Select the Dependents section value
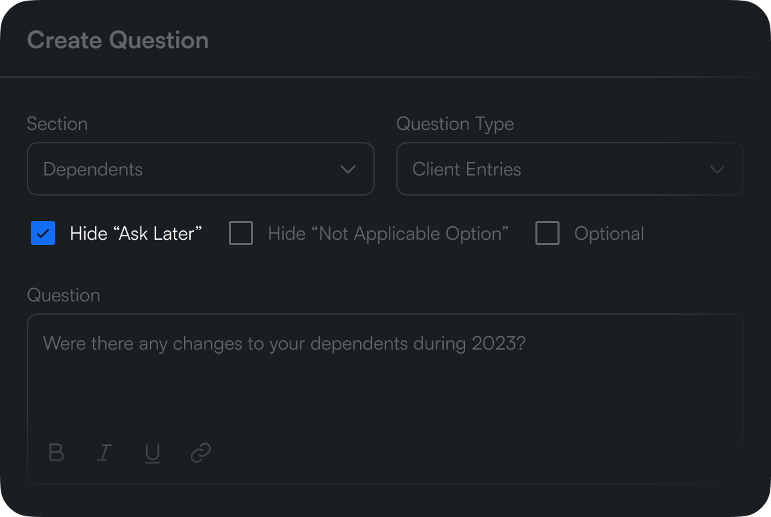The height and width of the screenshot is (517, 771). coord(92,169)
